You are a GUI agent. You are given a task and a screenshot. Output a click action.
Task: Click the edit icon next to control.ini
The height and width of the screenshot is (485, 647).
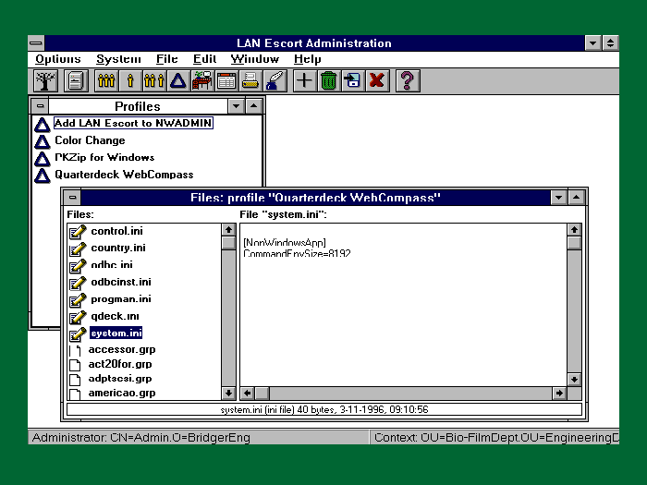(x=78, y=232)
